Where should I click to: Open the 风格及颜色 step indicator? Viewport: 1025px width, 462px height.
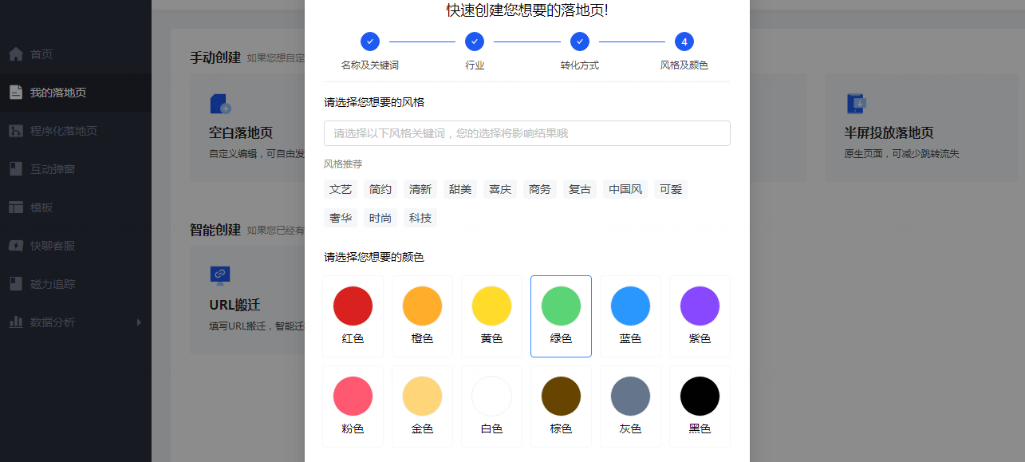[683, 41]
